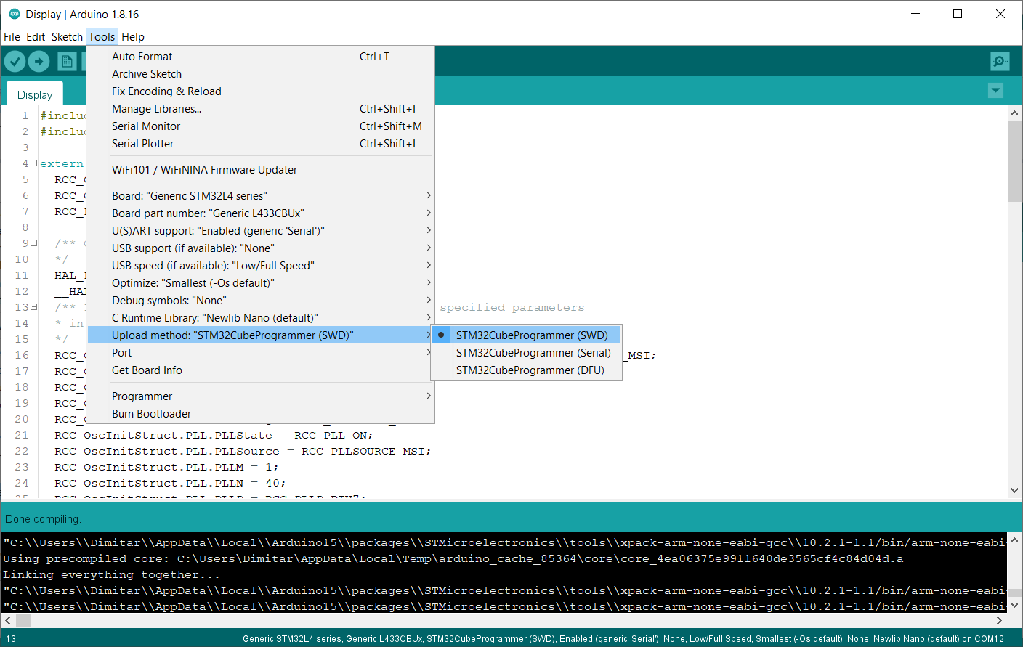Open the Edit menu

point(36,37)
